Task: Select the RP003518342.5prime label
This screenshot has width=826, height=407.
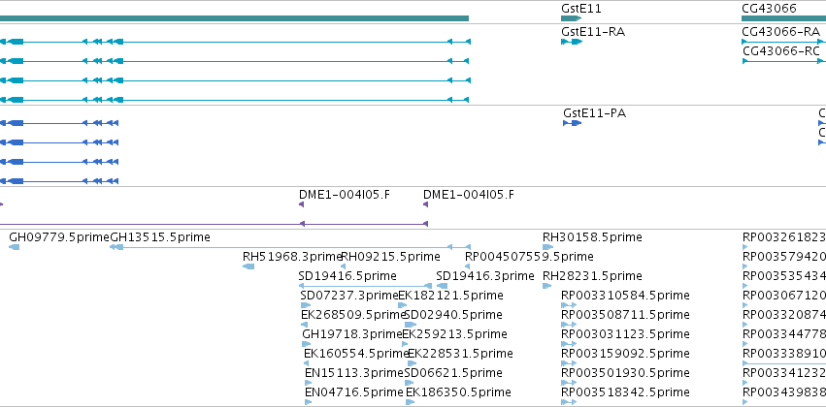Action: pos(625,392)
